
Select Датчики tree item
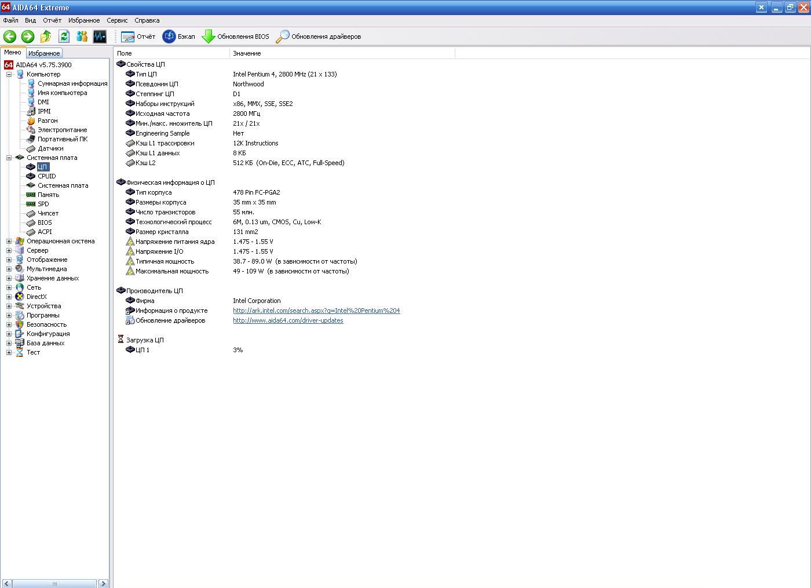pyautogui.click(x=50, y=148)
